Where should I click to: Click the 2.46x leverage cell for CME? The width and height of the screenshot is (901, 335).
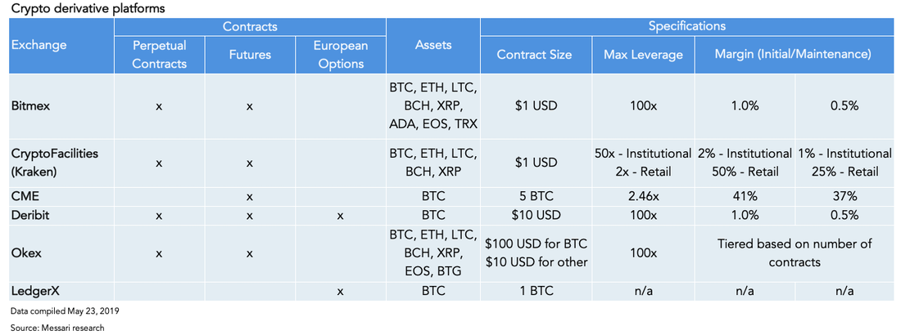(643, 196)
